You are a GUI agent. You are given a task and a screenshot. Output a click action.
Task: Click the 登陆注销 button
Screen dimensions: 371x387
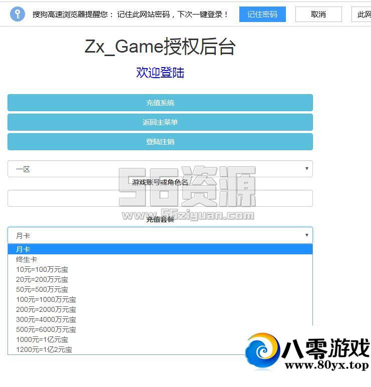pyautogui.click(x=160, y=142)
